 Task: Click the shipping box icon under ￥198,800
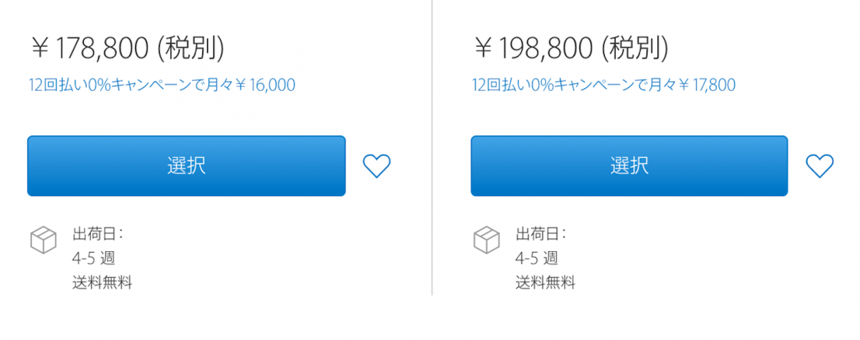pos(486,240)
